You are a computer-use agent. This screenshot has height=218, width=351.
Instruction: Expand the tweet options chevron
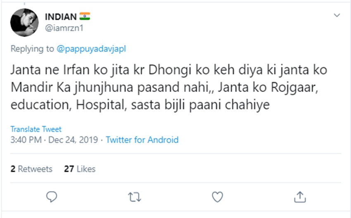(x=337, y=16)
